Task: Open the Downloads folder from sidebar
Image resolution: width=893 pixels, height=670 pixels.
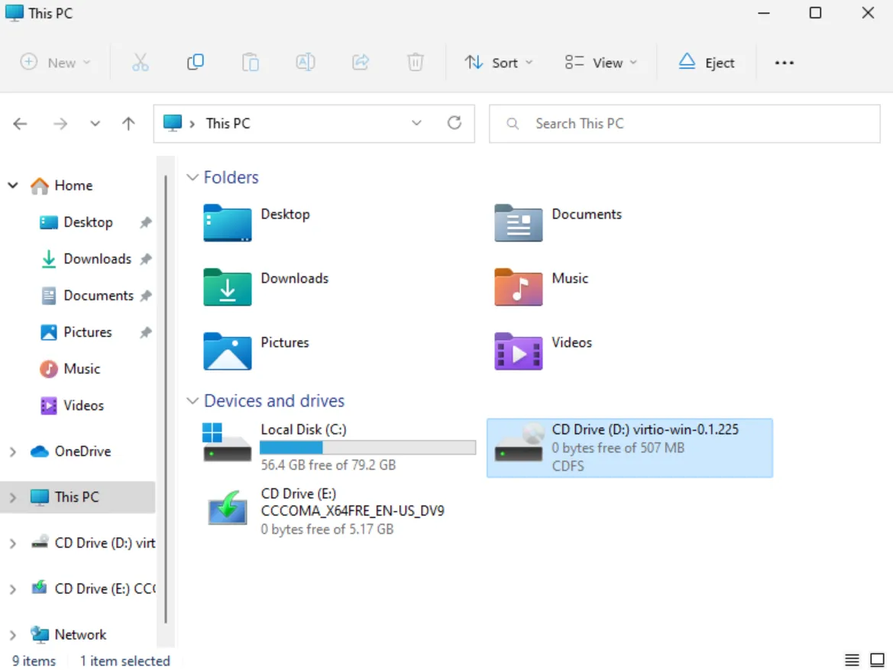Action: point(96,258)
